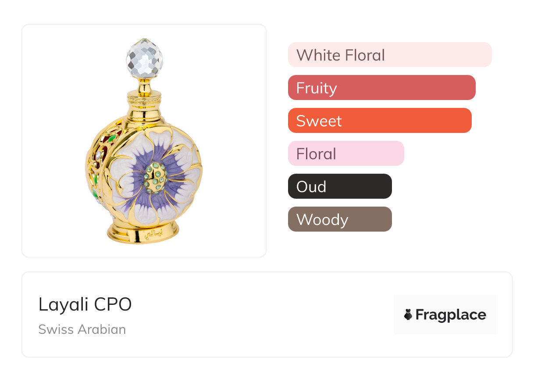Click the Arabic engraving on bottle base
Screen dimensions: 534x379
point(153,233)
